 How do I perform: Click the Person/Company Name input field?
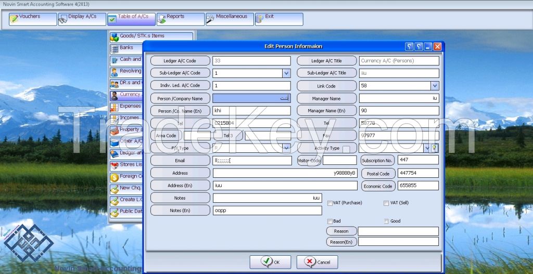pyautogui.click(x=251, y=98)
